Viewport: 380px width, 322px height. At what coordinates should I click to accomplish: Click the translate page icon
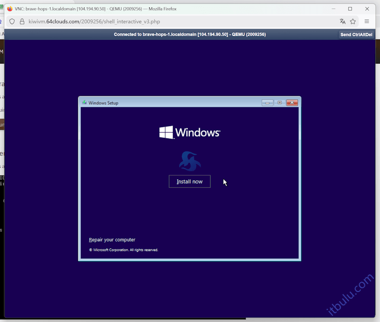coord(342,21)
